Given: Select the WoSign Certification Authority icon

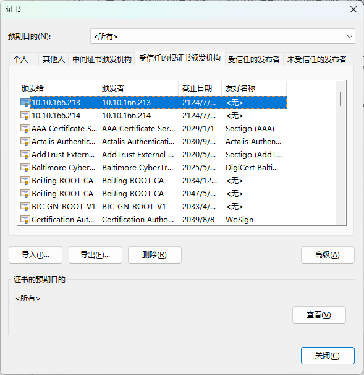Looking at the screenshot, I should (x=25, y=220).
